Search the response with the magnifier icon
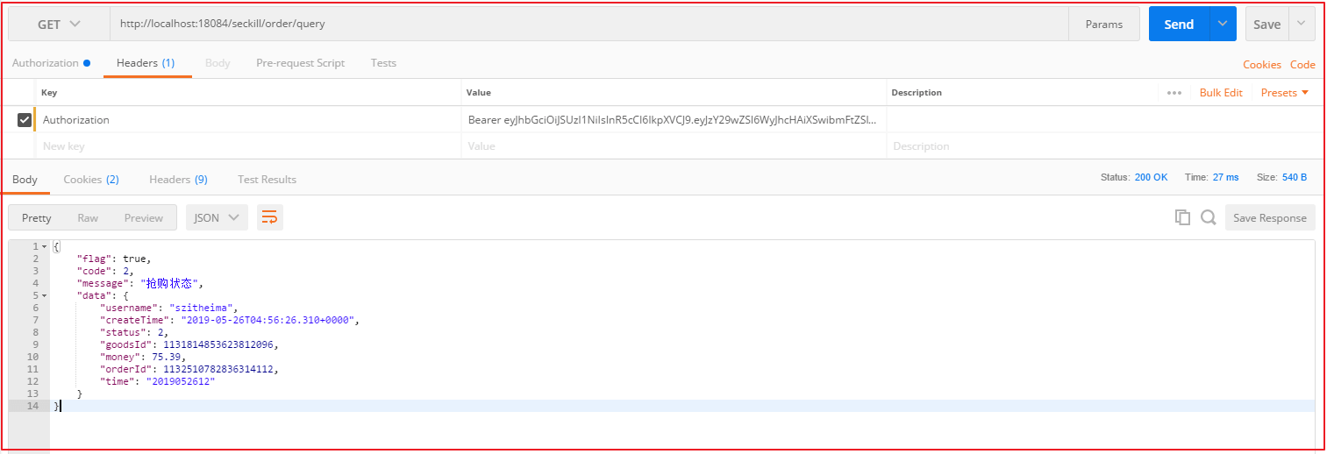The height and width of the screenshot is (454, 1327). (1208, 218)
